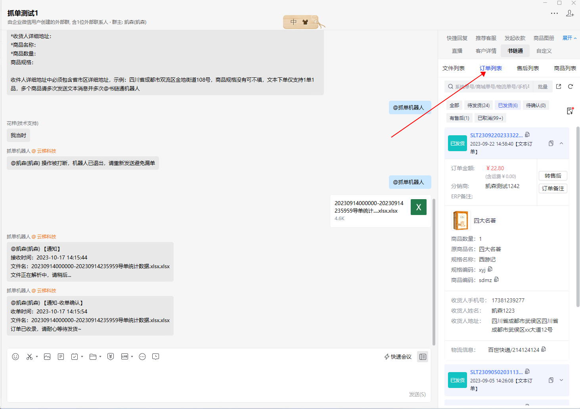
Task: Click the bill icon with red dot
Action: click(x=570, y=111)
